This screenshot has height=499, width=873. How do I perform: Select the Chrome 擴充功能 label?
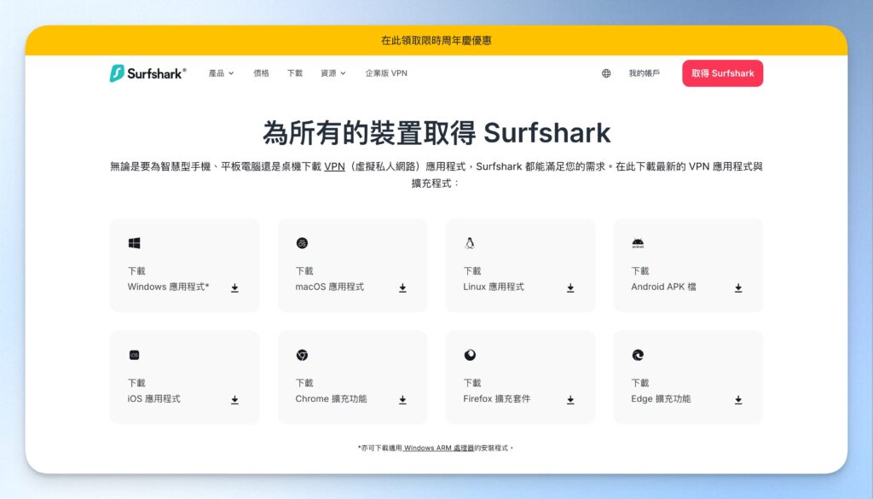pos(331,398)
